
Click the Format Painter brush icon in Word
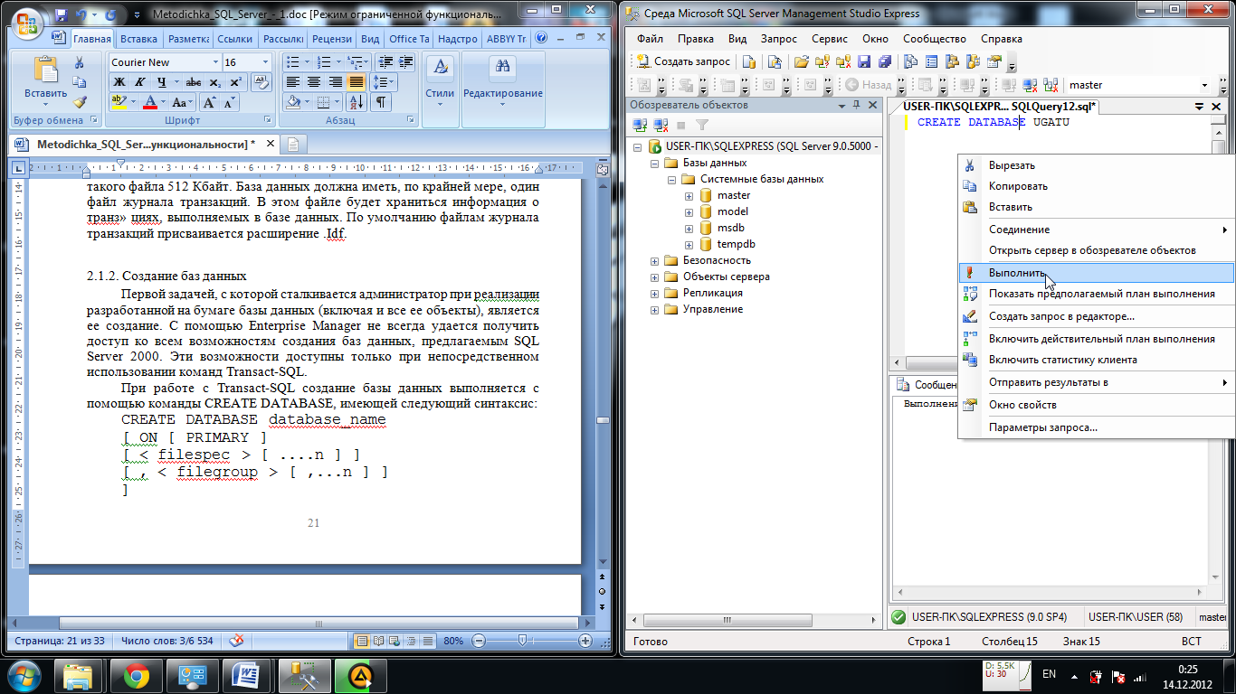[x=80, y=101]
